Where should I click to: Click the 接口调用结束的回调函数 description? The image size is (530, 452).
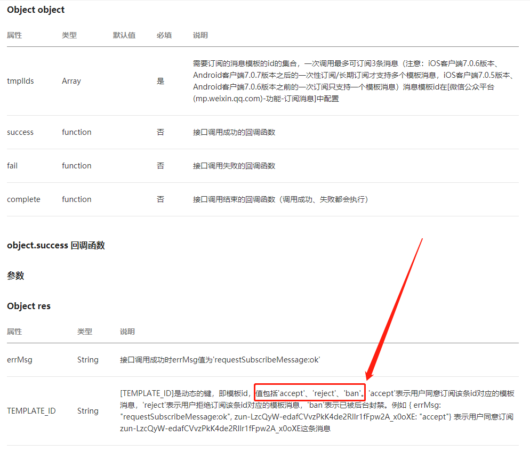280,199
